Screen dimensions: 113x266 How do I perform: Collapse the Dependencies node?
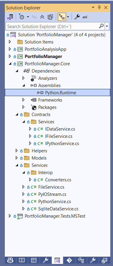click(17, 71)
